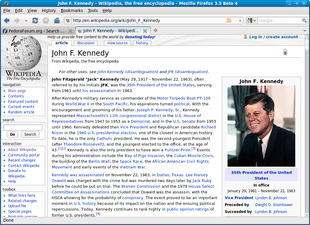Click the vertical scrollbar down arrow

(307, 215)
